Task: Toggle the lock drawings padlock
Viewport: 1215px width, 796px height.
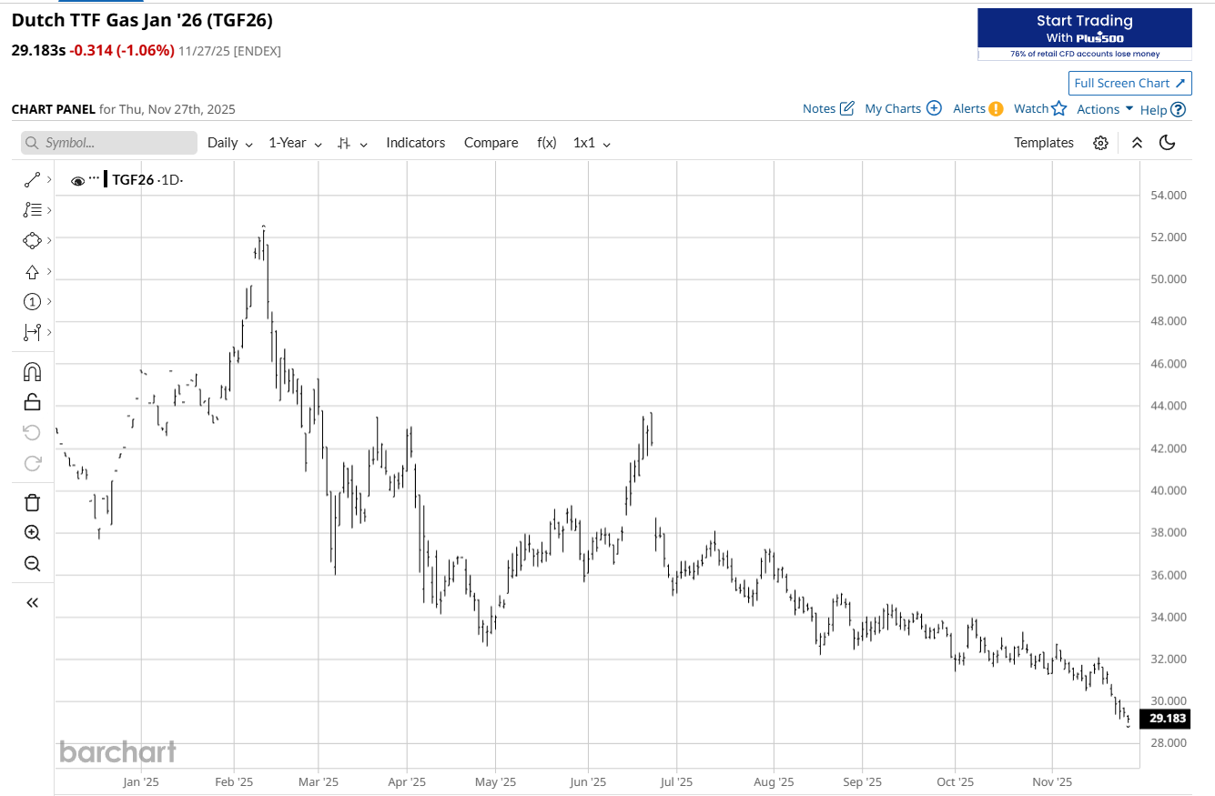Action: point(32,401)
